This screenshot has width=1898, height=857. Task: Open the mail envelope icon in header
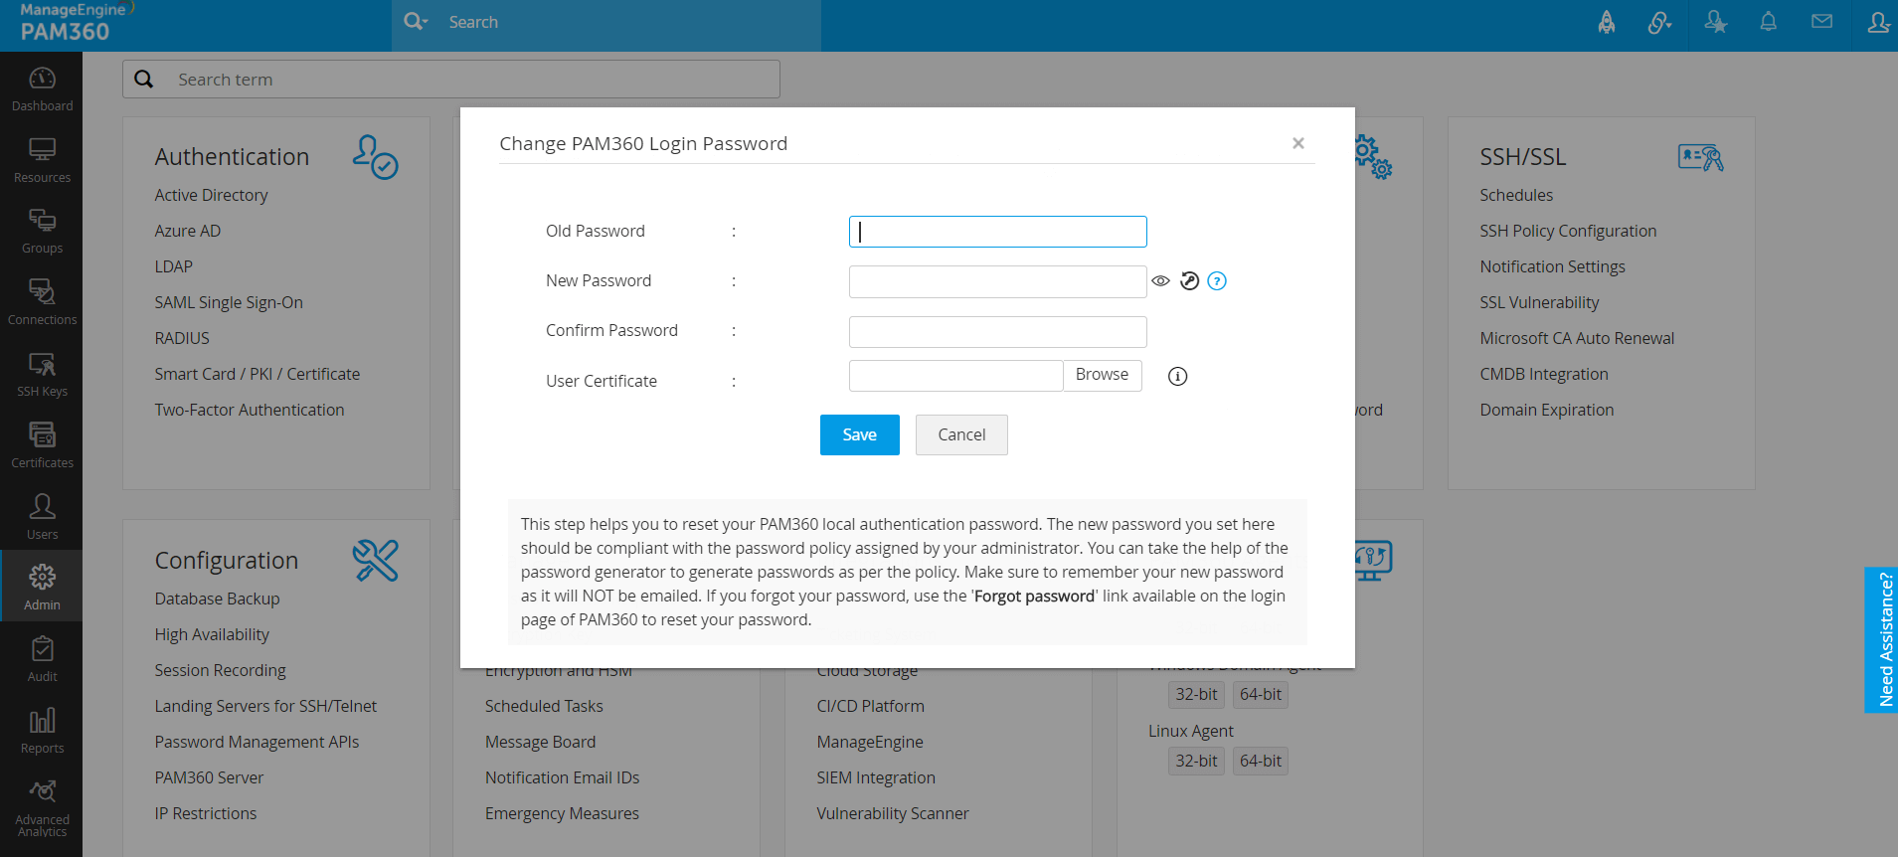[x=1821, y=22]
